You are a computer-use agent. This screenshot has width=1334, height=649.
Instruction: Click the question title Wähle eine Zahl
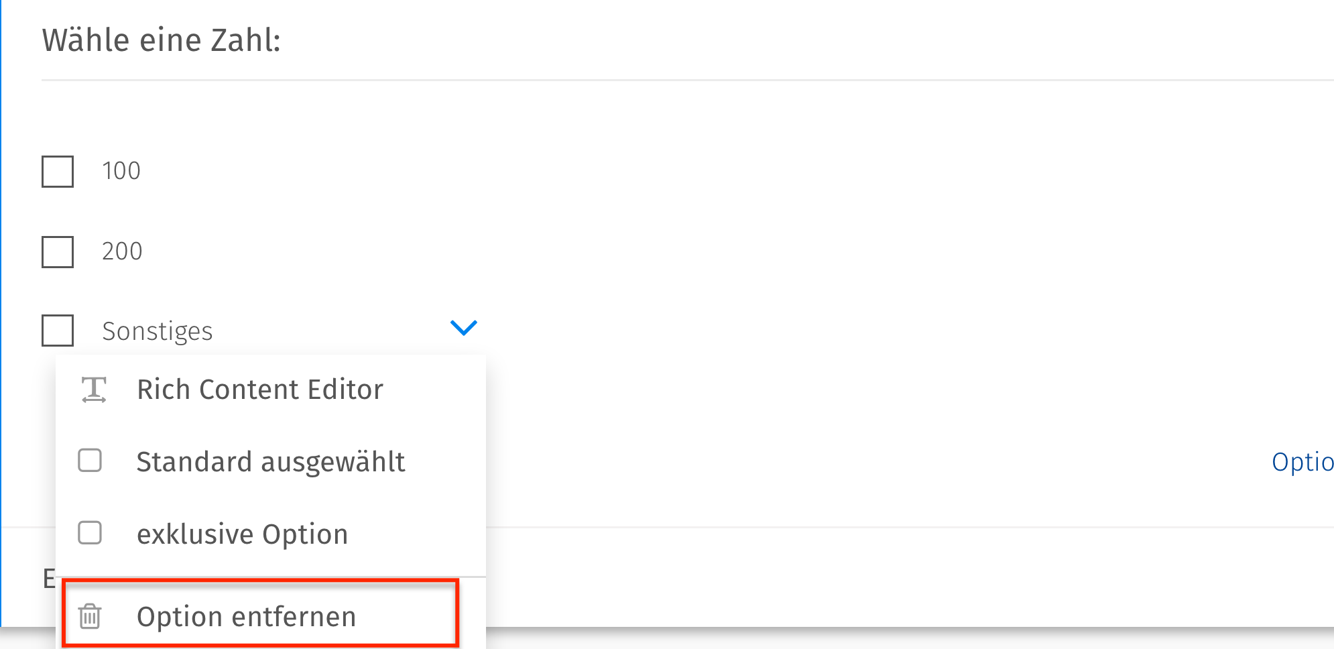(x=162, y=40)
